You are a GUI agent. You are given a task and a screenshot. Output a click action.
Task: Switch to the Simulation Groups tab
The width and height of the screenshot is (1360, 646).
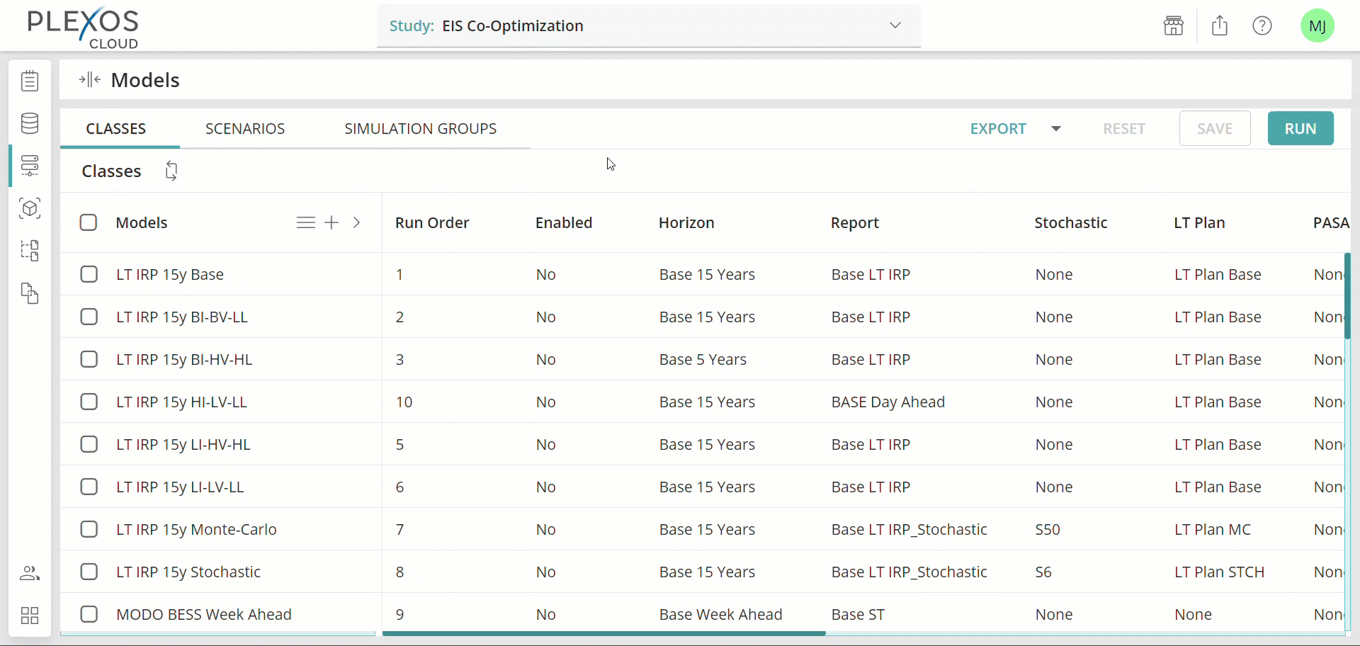click(x=421, y=129)
